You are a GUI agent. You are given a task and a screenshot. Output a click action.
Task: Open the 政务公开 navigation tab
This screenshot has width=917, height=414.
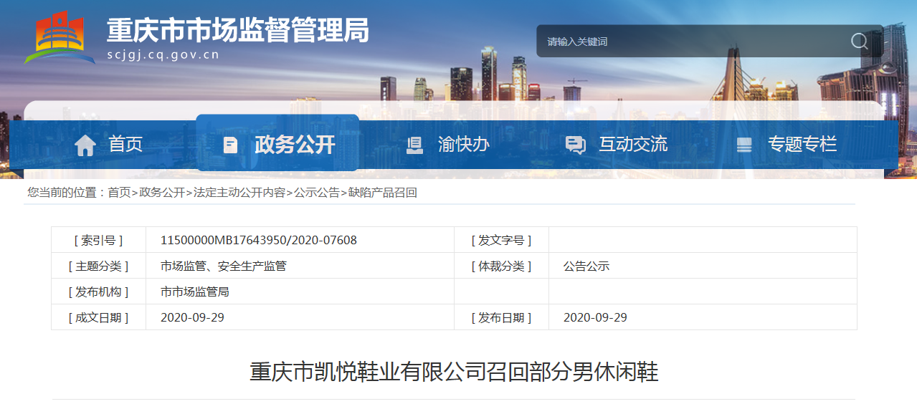(277, 143)
